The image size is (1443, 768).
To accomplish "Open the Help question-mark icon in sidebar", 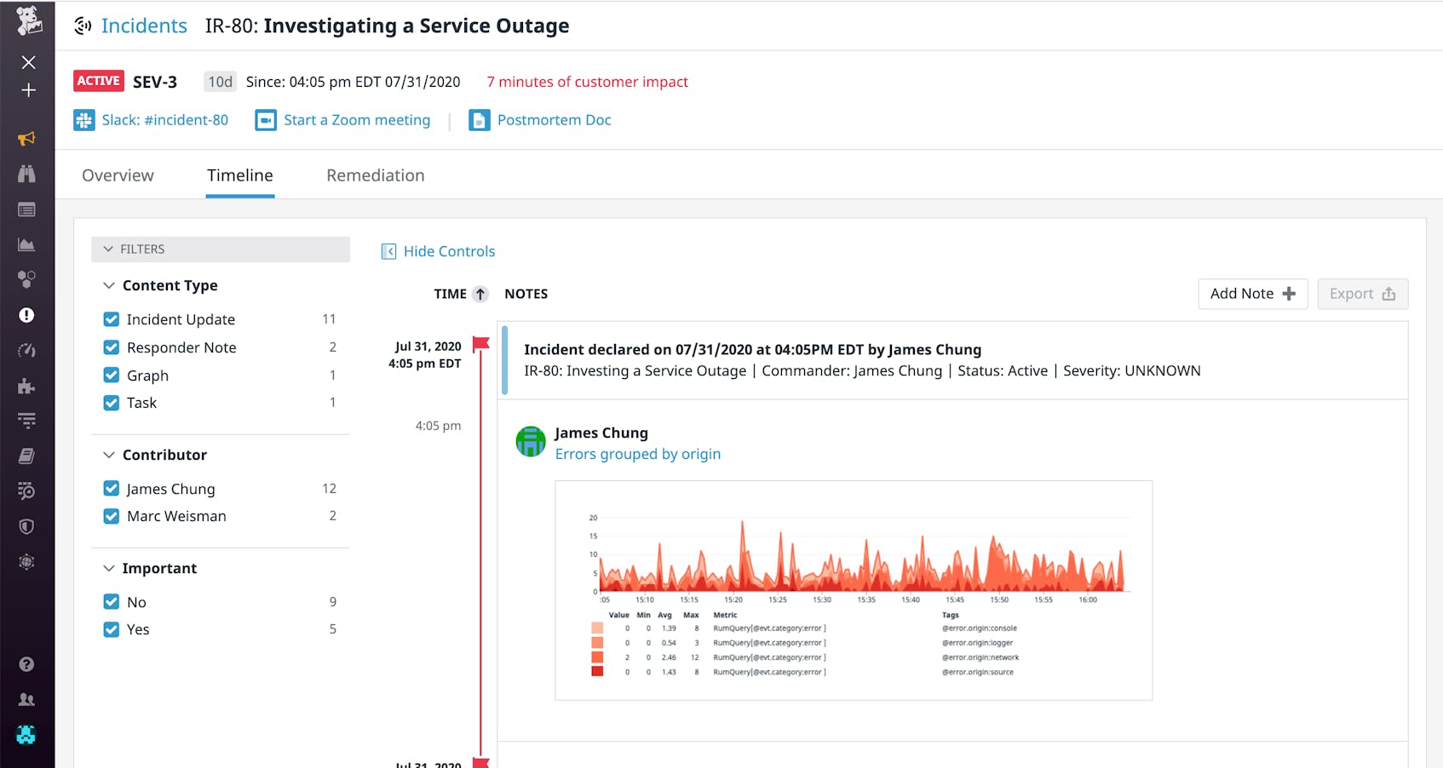I will tap(28, 664).
